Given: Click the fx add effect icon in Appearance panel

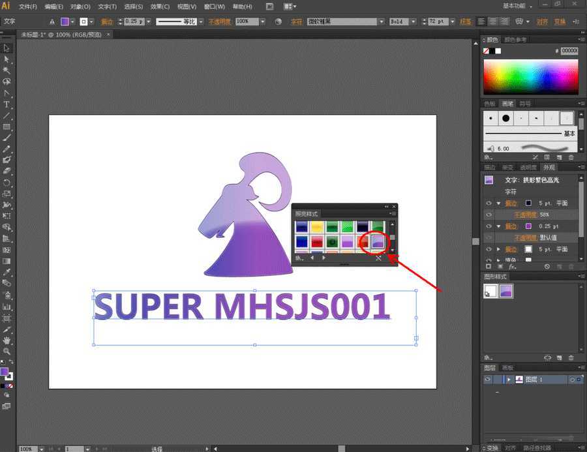Looking at the screenshot, I should click(x=513, y=266).
